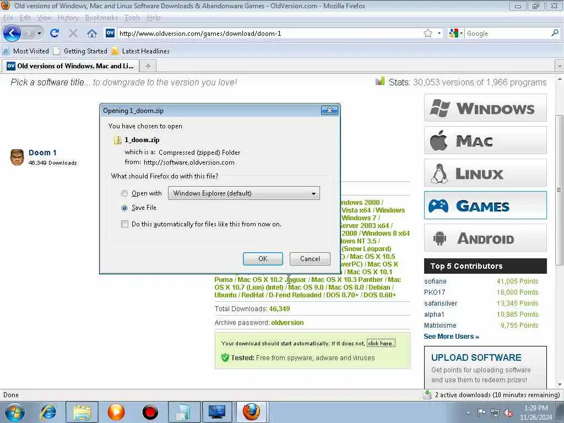This screenshot has width=564, height=423.
Task: Click the Doom 1 game thumbnail
Action: point(17,157)
